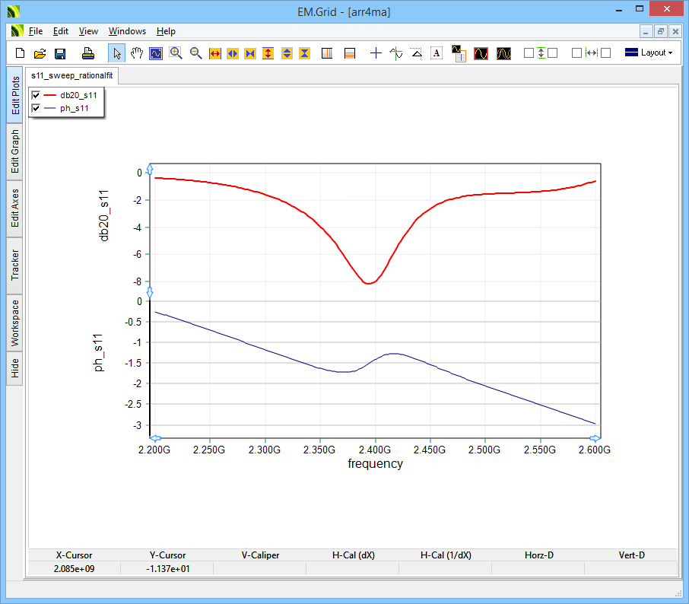Image resolution: width=689 pixels, height=604 pixels.
Task: Open file with the folder icon
Action: (x=40, y=53)
